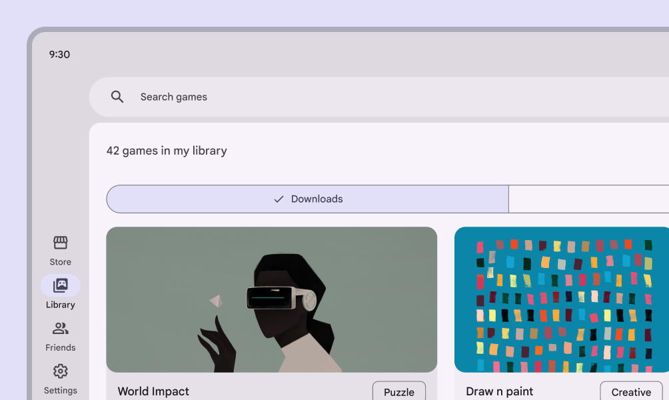
Task: Click the 9:30 clock in status bar
Action: coord(59,55)
